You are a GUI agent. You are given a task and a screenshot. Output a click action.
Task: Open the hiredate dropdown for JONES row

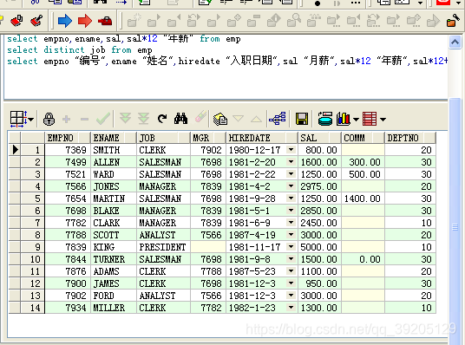tap(291, 186)
